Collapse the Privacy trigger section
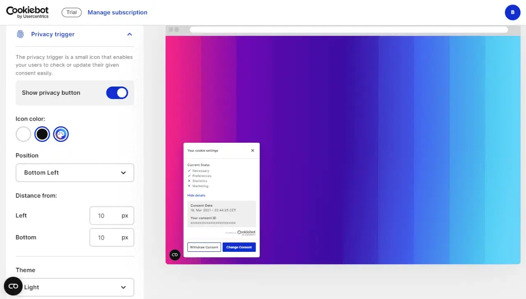 (x=129, y=34)
